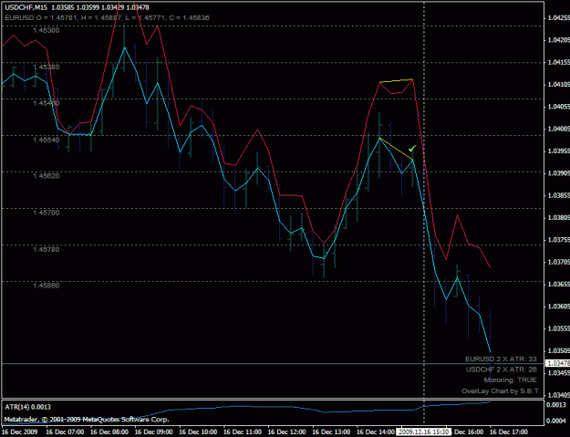The image size is (570, 437).
Task: Click the USDCHF 2 X ATR: 26 readout
Action: point(502,369)
